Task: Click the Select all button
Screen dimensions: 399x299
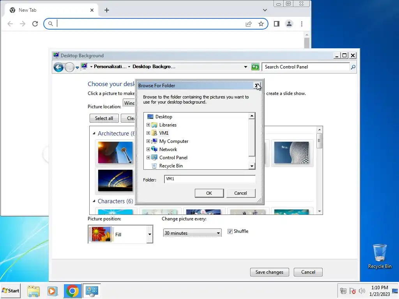Action: pos(104,118)
